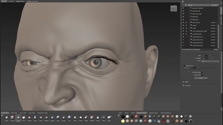Select the Flatten tool
Image resolution: width=223 pixels, height=125 pixels.
29,118
